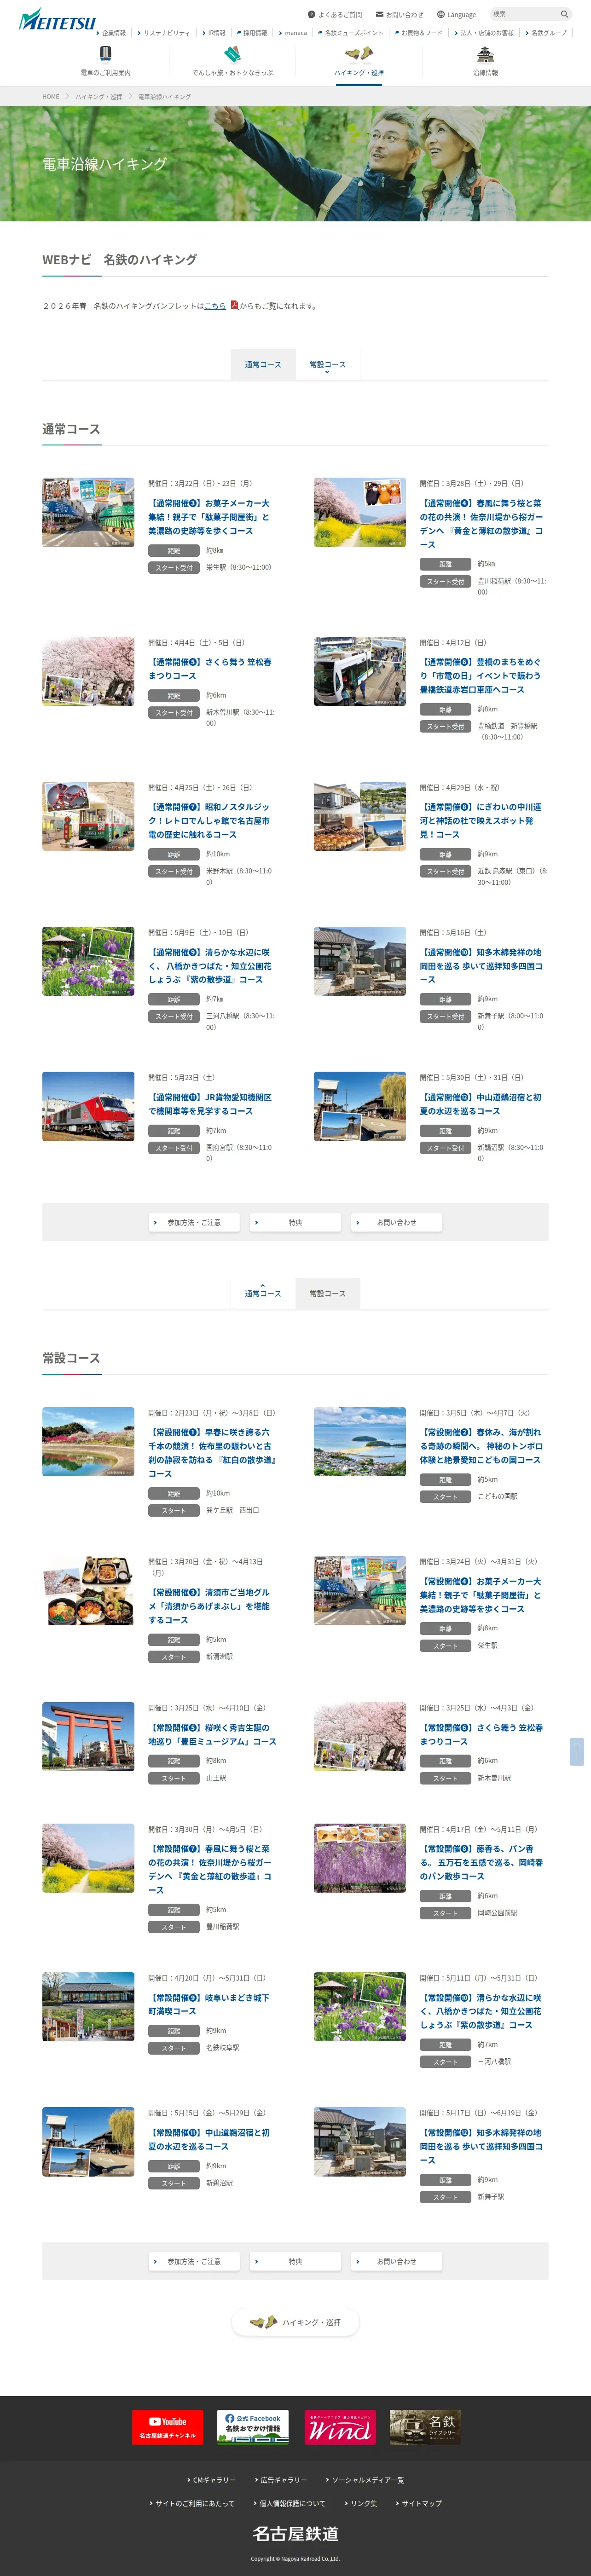This screenshot has height=2576, width=591.
Task: Open 【通常開催❻】にぎわいの中川運河 course
Action: click(x=481, y=820)
